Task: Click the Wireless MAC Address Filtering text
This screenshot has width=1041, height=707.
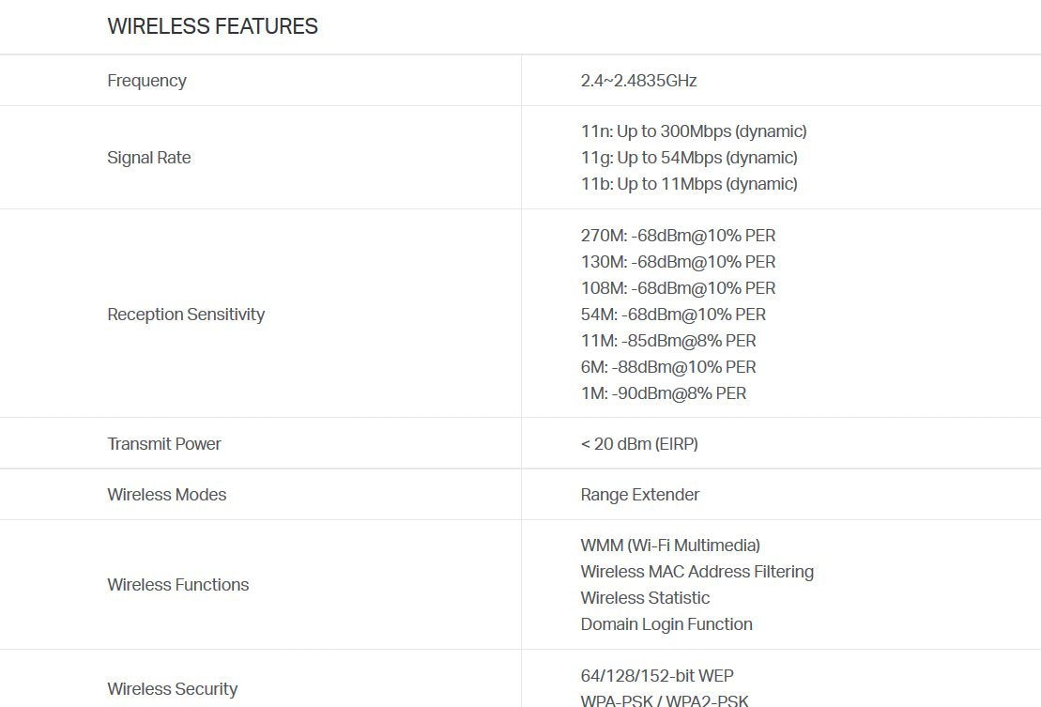Action: pyautogui.click(x=697, y=572)
